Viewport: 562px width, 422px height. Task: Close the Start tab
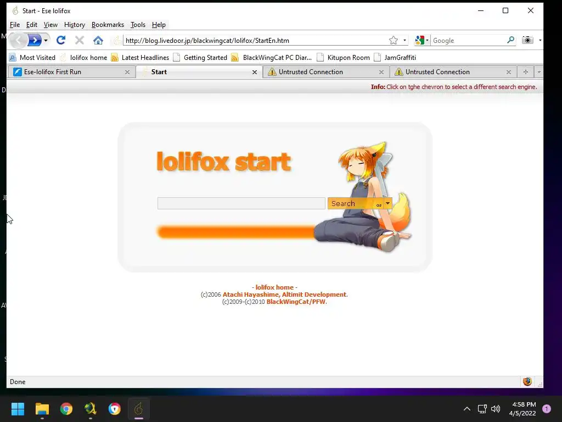pyautogui.click(x=255, y=72)
